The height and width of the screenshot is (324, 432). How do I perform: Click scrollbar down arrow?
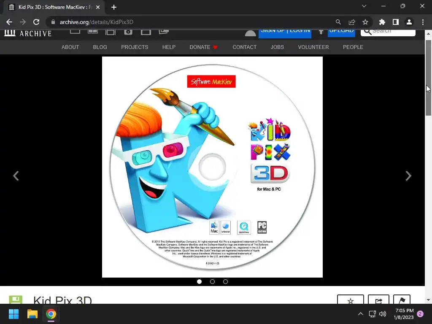click(x=428, y=300)
